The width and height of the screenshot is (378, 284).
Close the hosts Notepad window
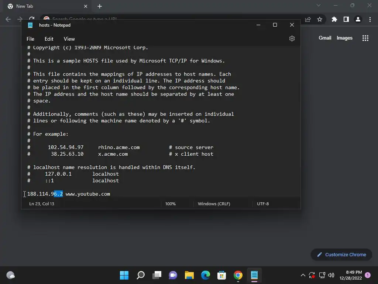pyautogui.click(x=292, y=25)
